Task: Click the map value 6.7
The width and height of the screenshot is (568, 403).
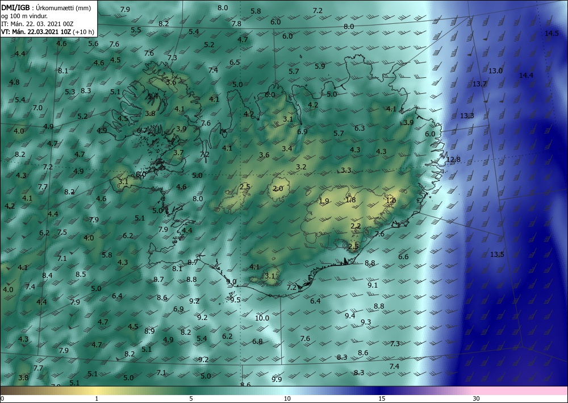Action: (x=142, y=131)
